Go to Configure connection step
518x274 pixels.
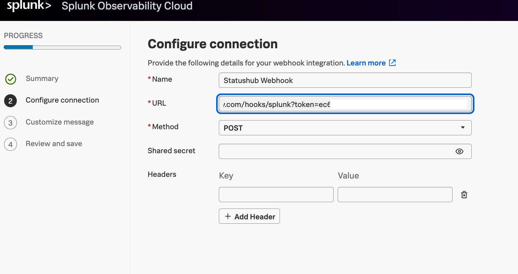coord(62,100)
